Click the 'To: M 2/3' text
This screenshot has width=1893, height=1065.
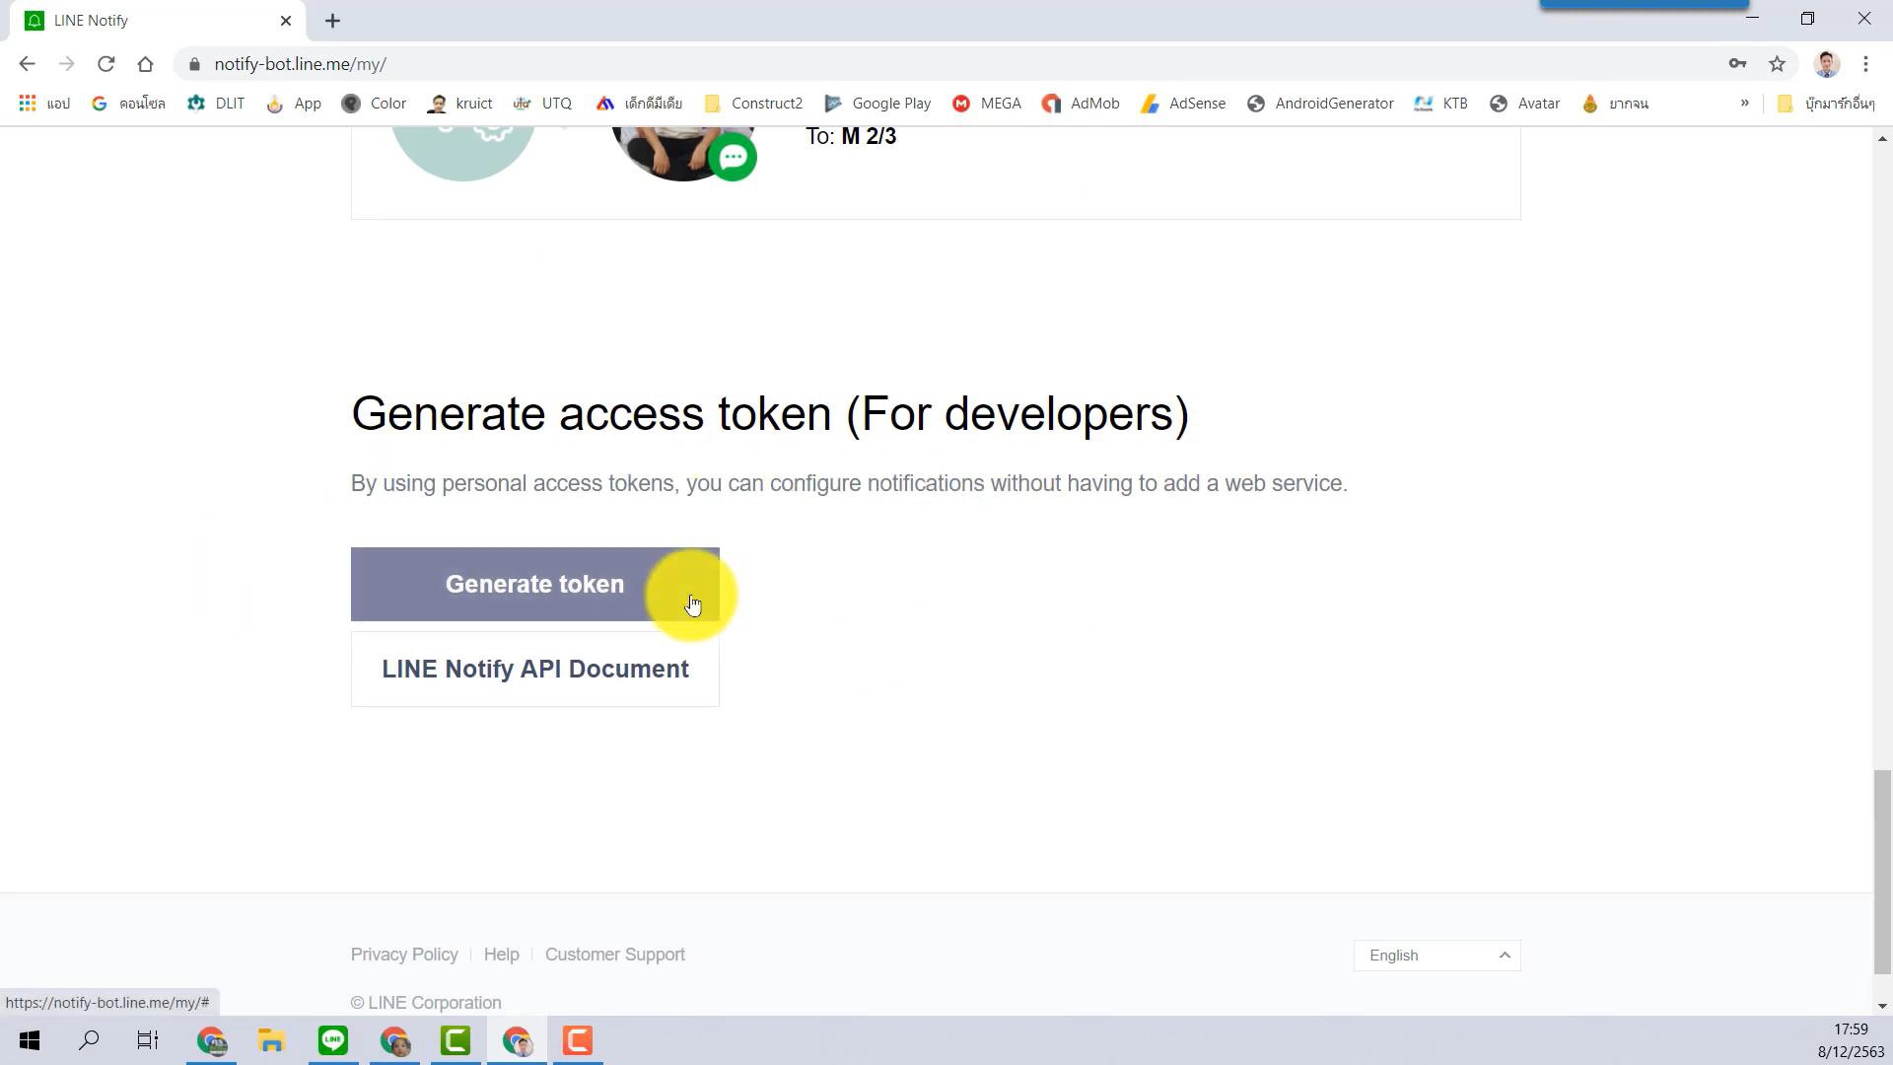coord(851,136)
